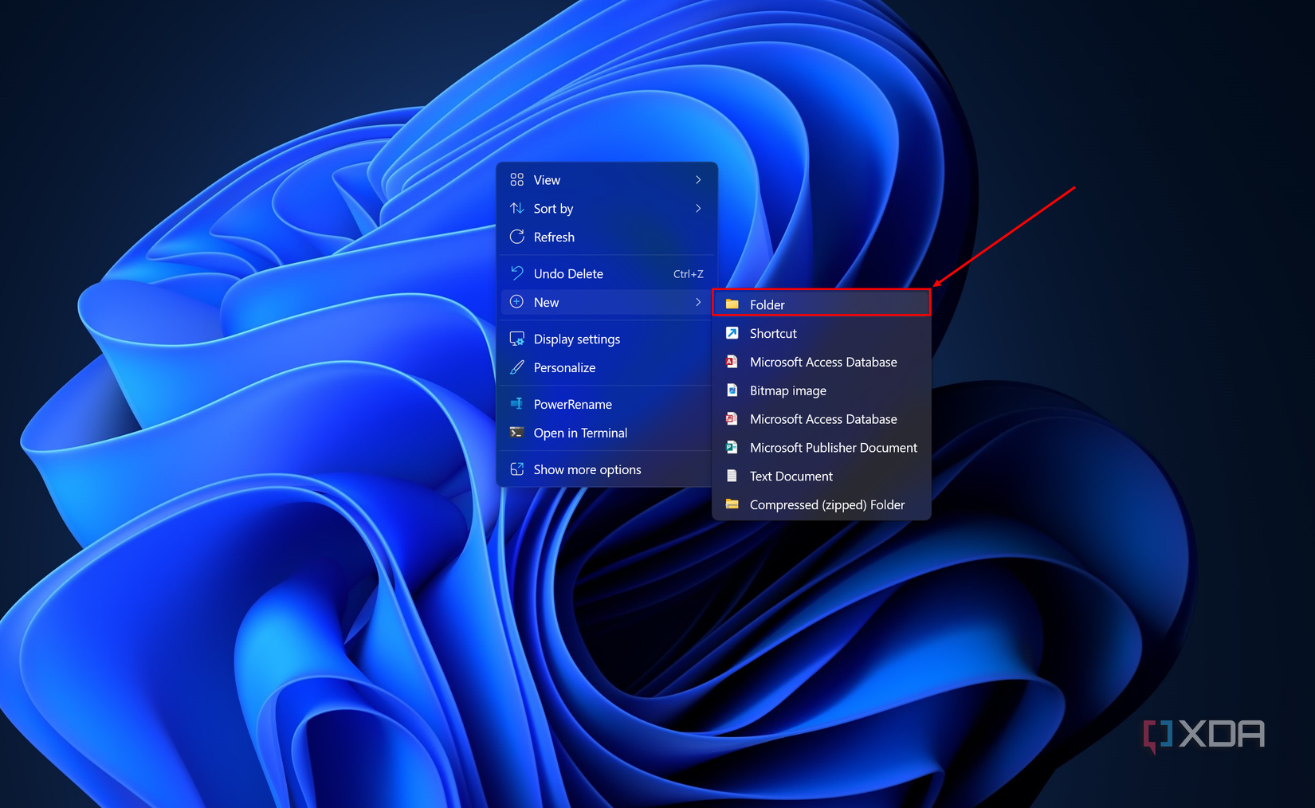Expand the View submenu chevron

point(698,179)
